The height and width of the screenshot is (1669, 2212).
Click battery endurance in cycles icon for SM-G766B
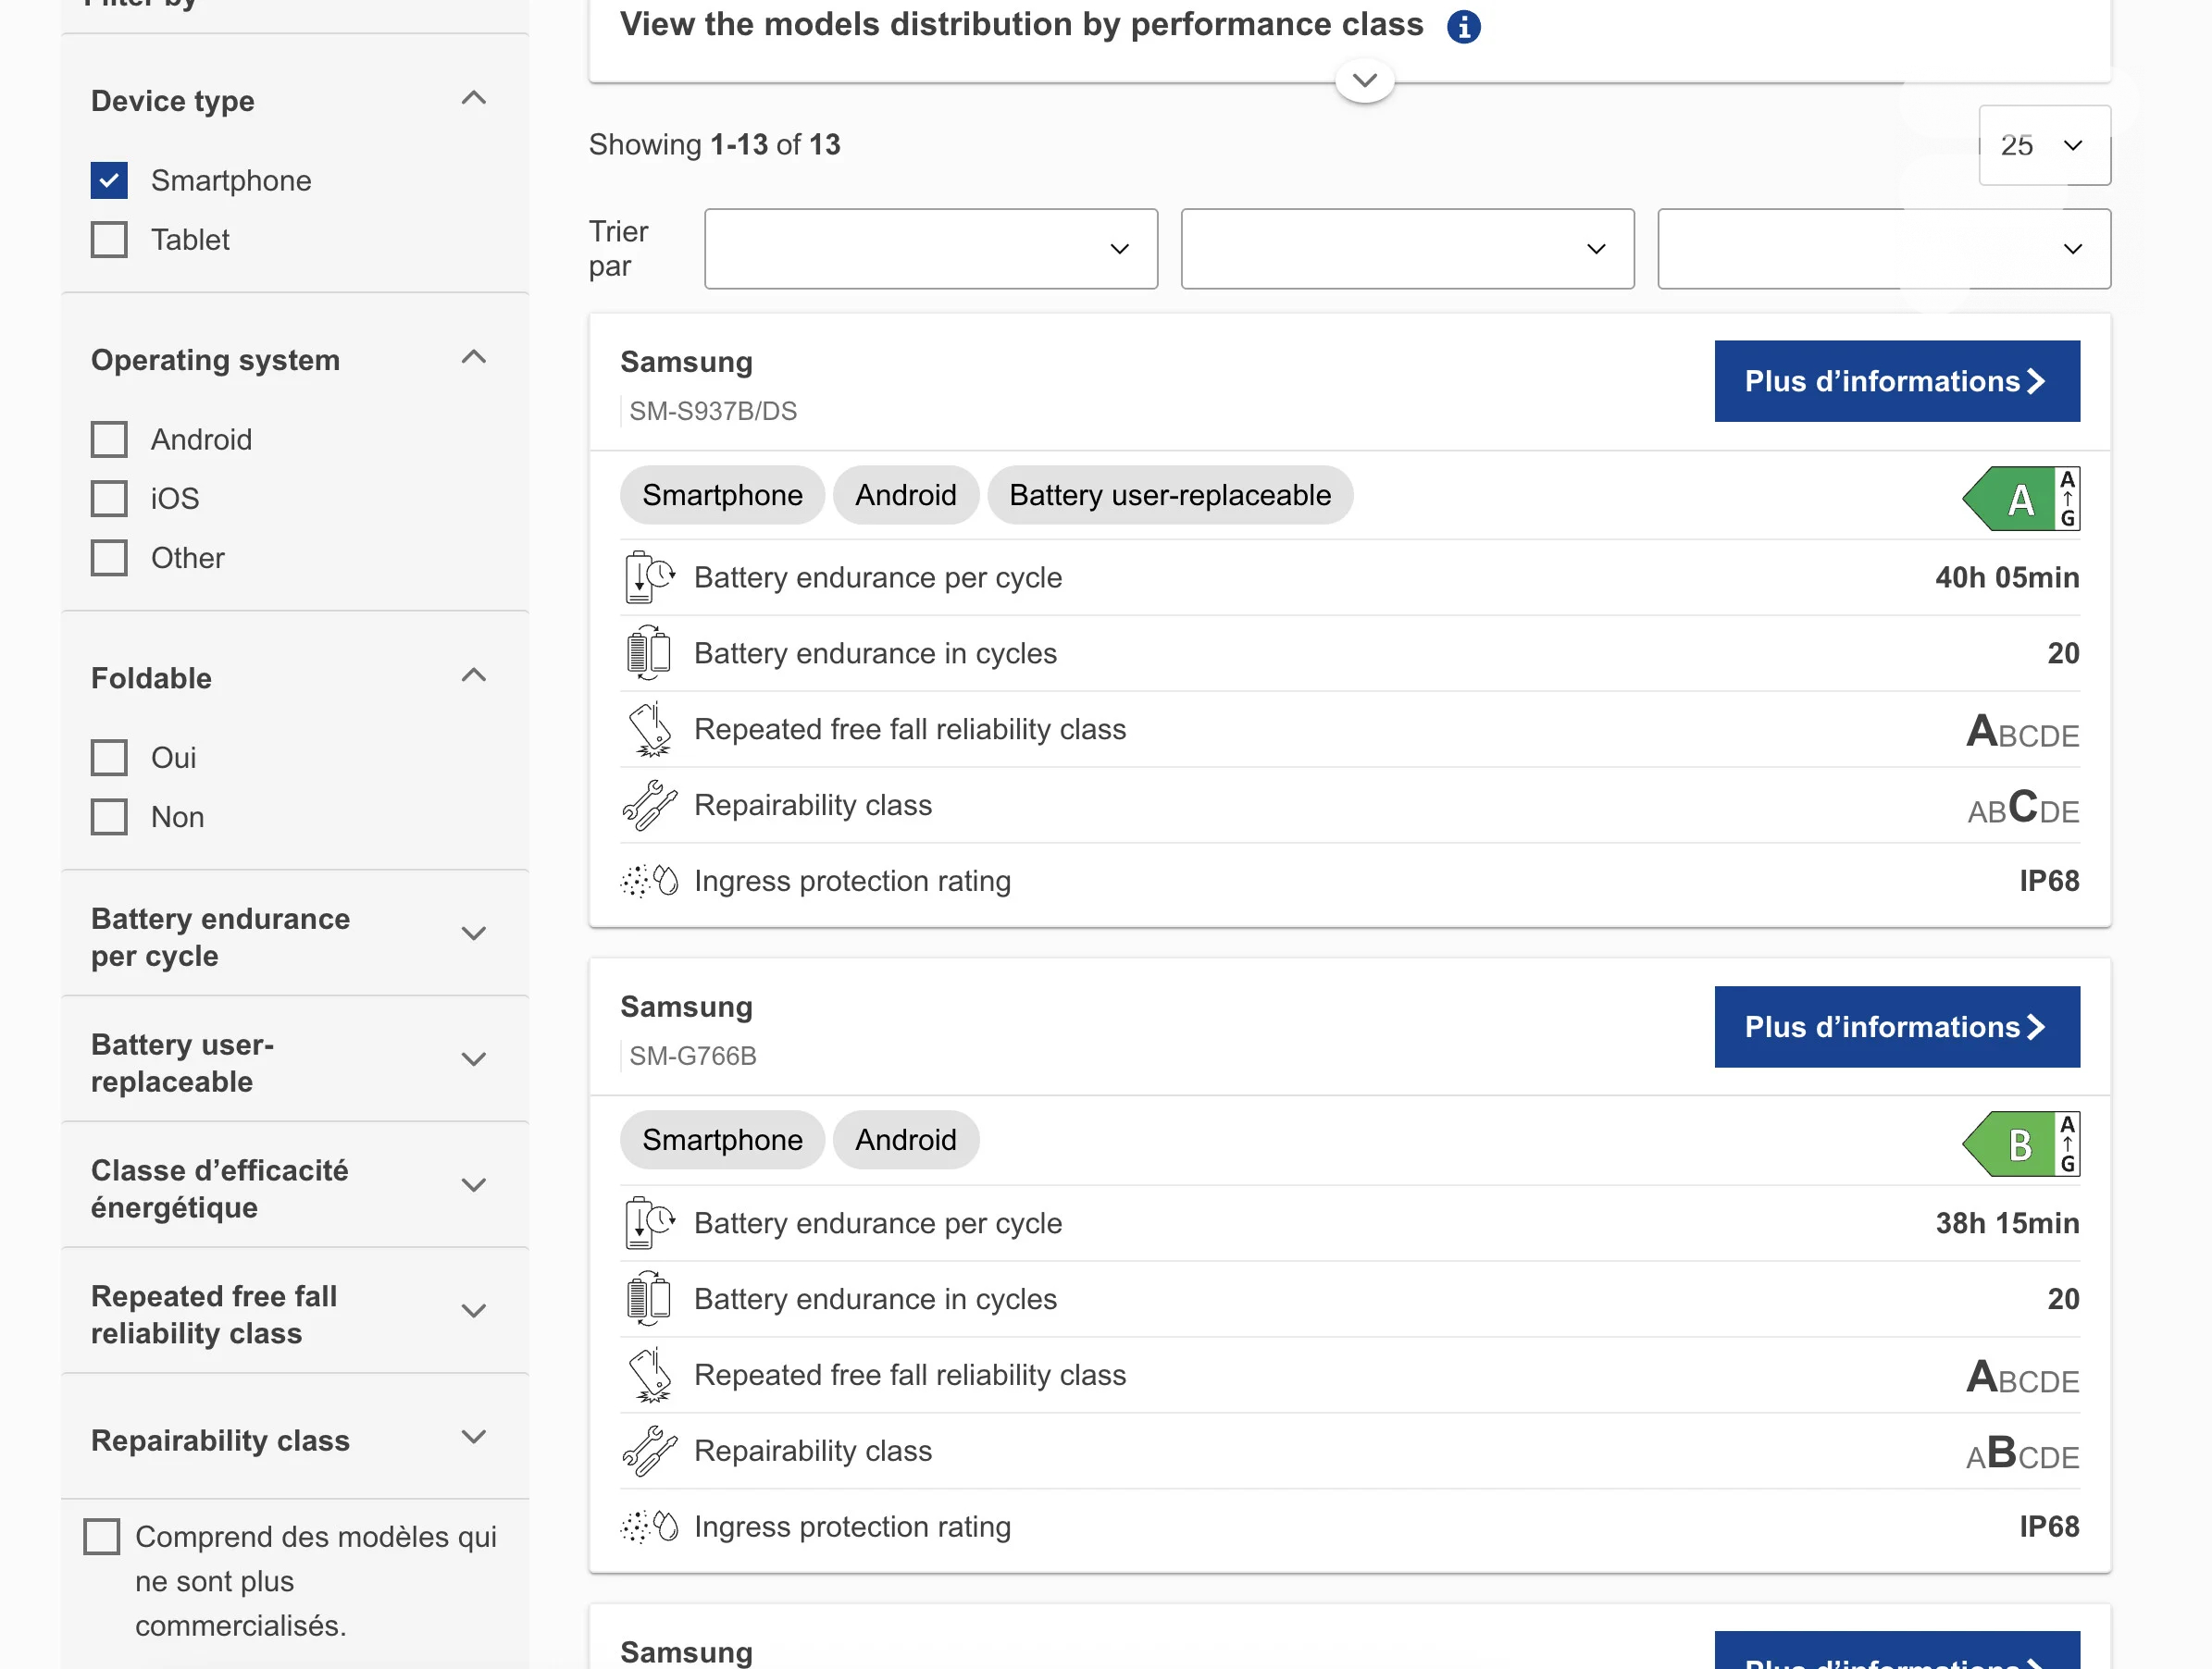click(648, 1298)
